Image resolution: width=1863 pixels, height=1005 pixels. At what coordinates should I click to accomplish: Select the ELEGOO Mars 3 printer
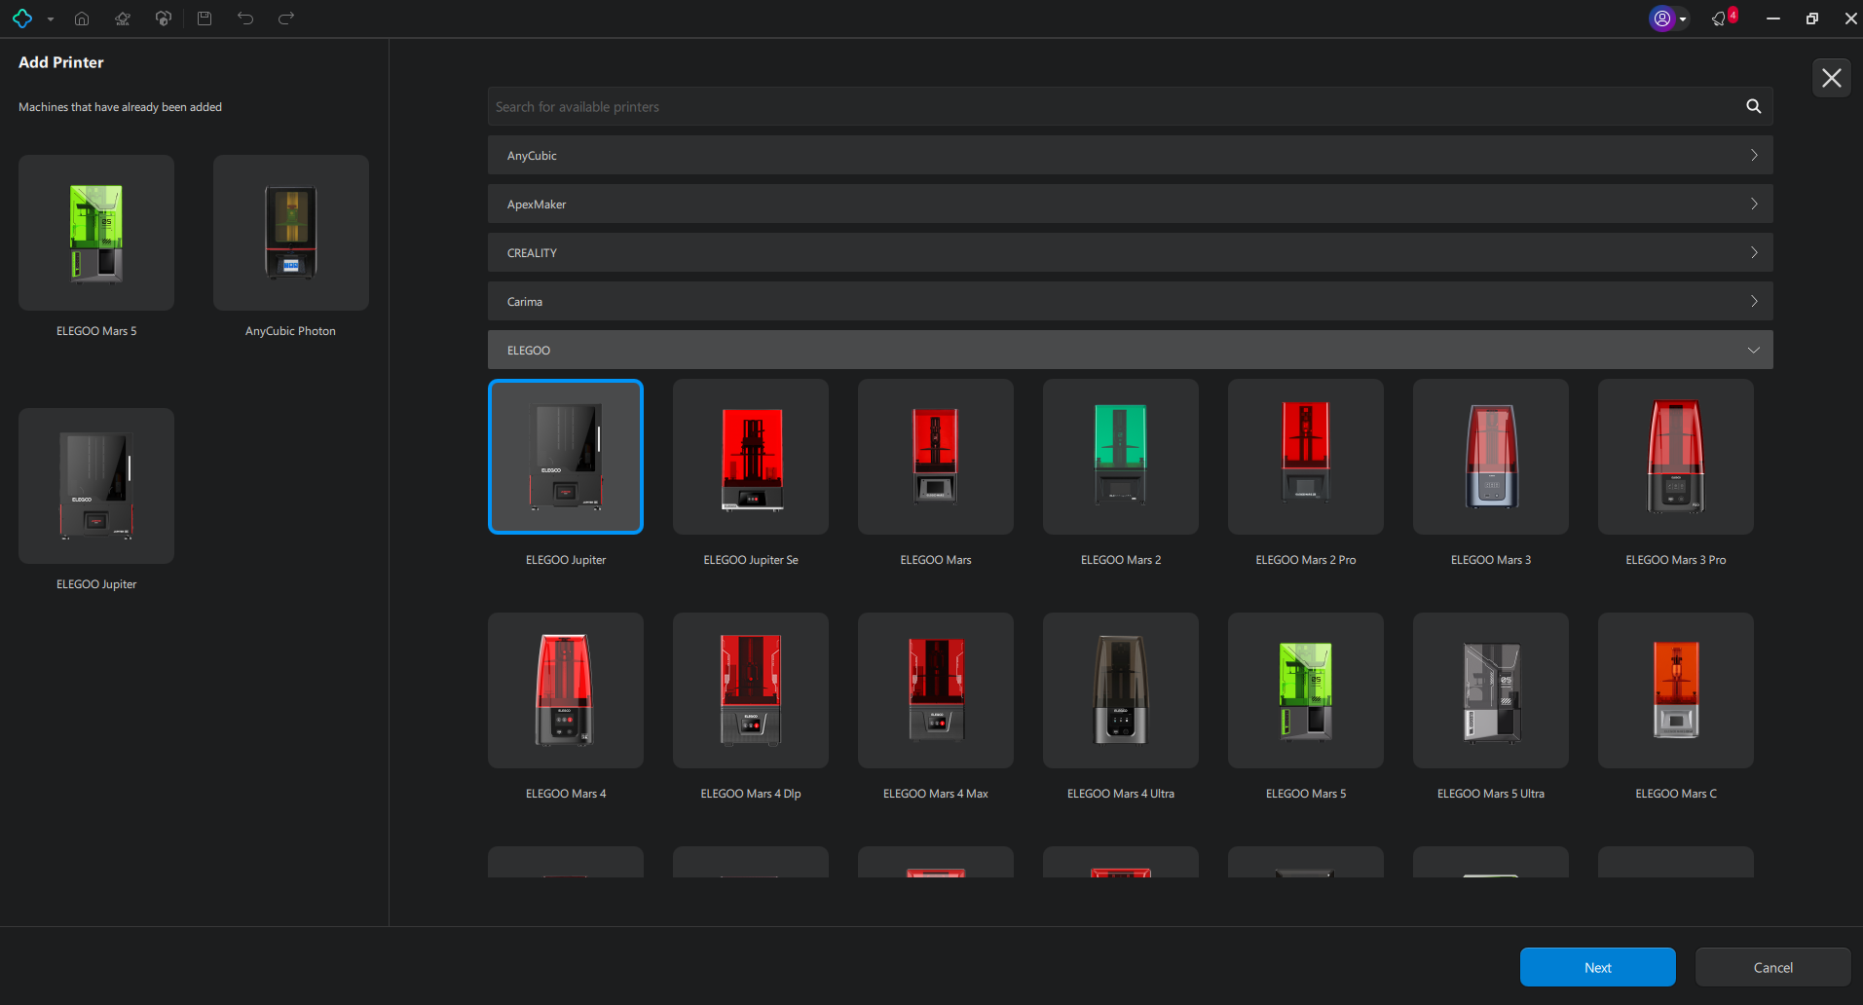coord(1491,457)
